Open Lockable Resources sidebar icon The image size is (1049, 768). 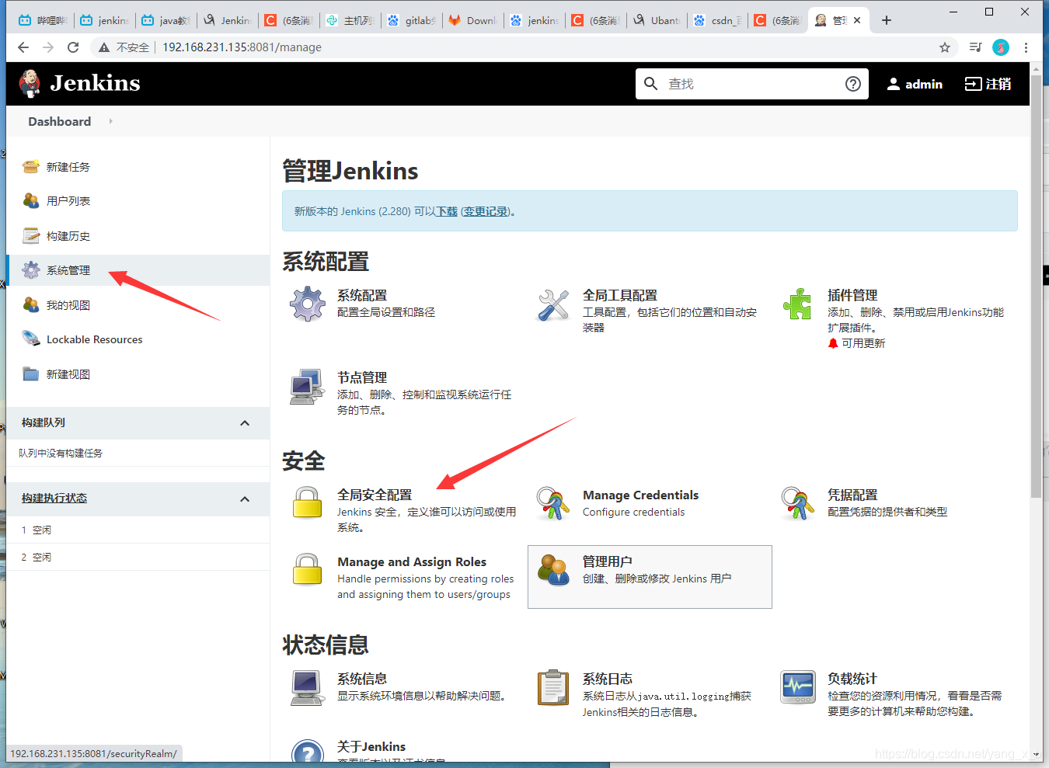coord(31,339)
